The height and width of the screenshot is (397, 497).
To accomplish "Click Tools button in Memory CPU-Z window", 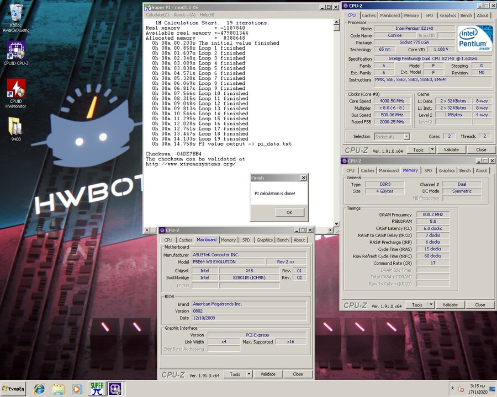I will pyautogui.click(x=417, y=305).
